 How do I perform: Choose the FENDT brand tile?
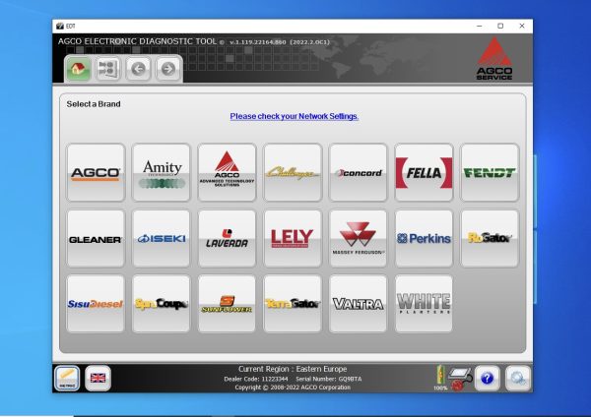(490, 172)
